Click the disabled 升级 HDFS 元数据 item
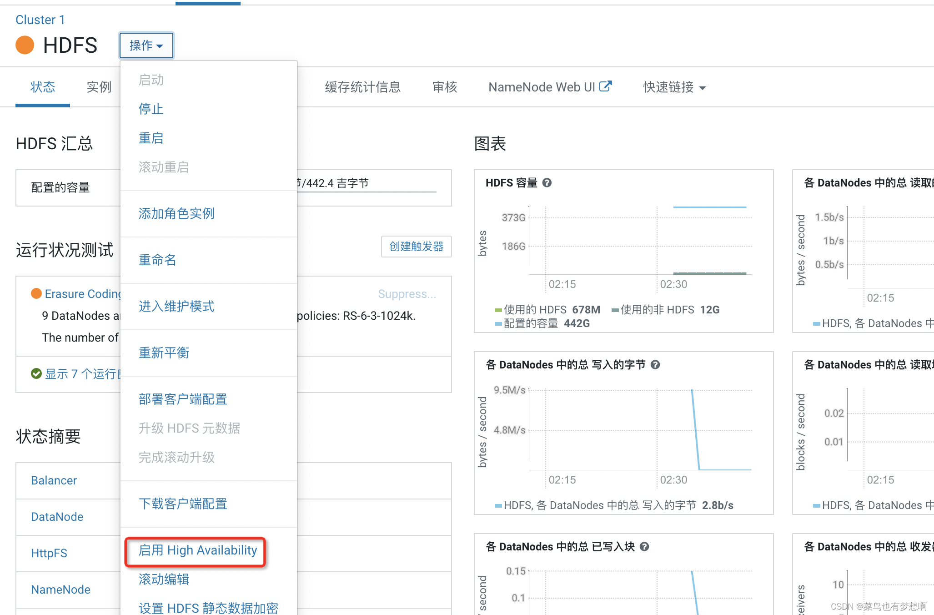Image resolution: width=934 pixels, height=615 pixels. pyautogui.click(x=189, y=428)
